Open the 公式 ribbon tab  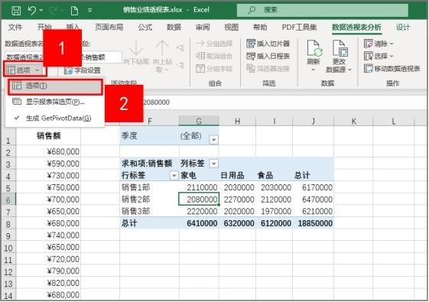coord(145,27)
